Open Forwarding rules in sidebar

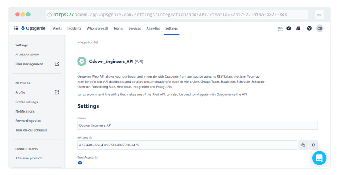(x=28, y=121)
